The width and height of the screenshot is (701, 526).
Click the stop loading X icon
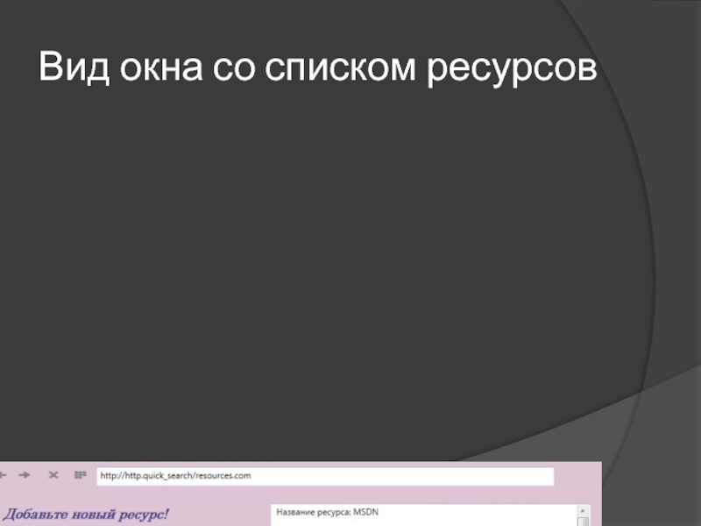[x=53, y=475]
